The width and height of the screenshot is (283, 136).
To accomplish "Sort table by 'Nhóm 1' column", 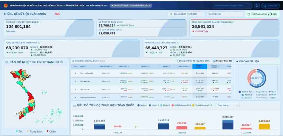I will coord(145,67).
